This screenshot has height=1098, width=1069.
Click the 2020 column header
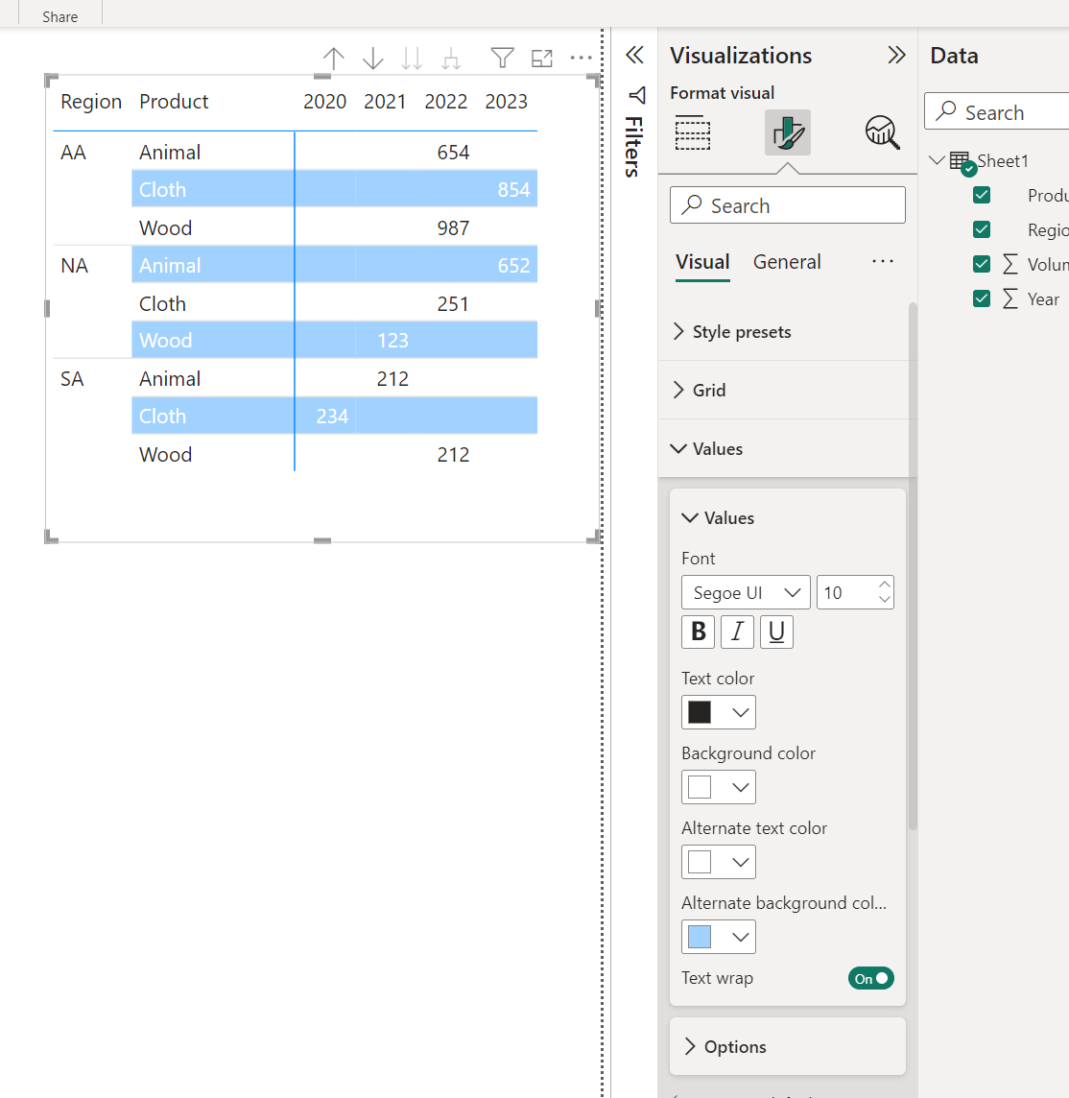[325, 103]
